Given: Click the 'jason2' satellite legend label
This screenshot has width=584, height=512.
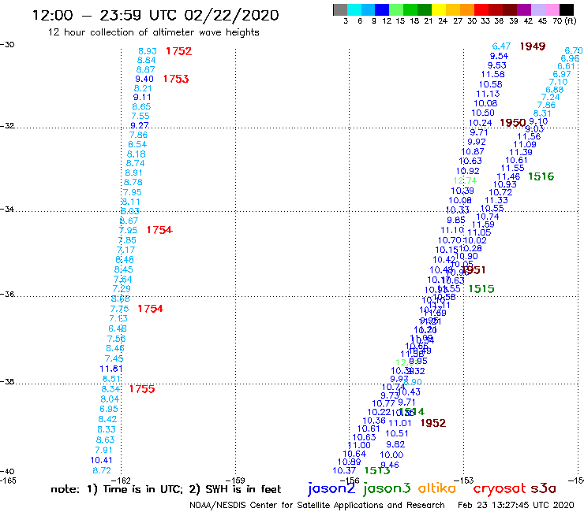Looking at the screenshot, I should coord(331,488).
